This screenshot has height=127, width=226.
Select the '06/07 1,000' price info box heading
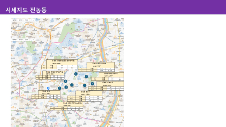coord(89,93)
